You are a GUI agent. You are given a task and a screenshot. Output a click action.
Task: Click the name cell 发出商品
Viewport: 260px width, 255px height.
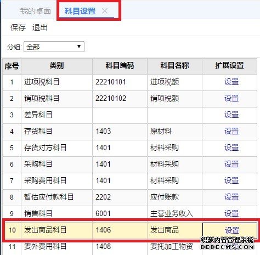(x=174, y=230)
